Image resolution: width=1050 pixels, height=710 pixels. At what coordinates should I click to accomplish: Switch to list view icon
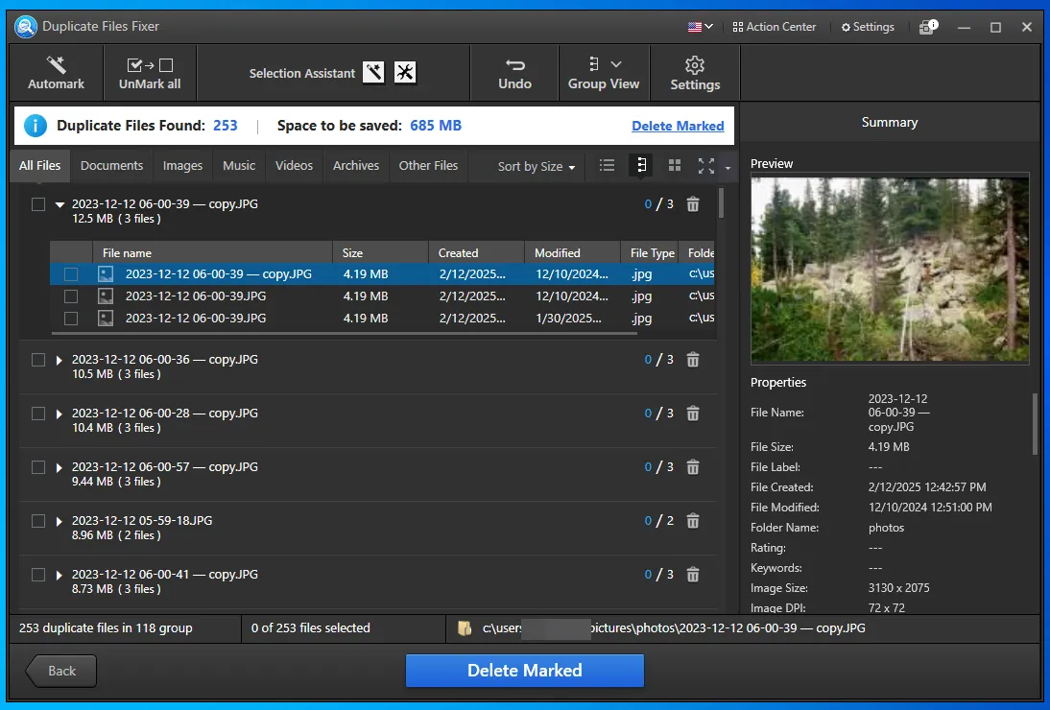[607, 165]
